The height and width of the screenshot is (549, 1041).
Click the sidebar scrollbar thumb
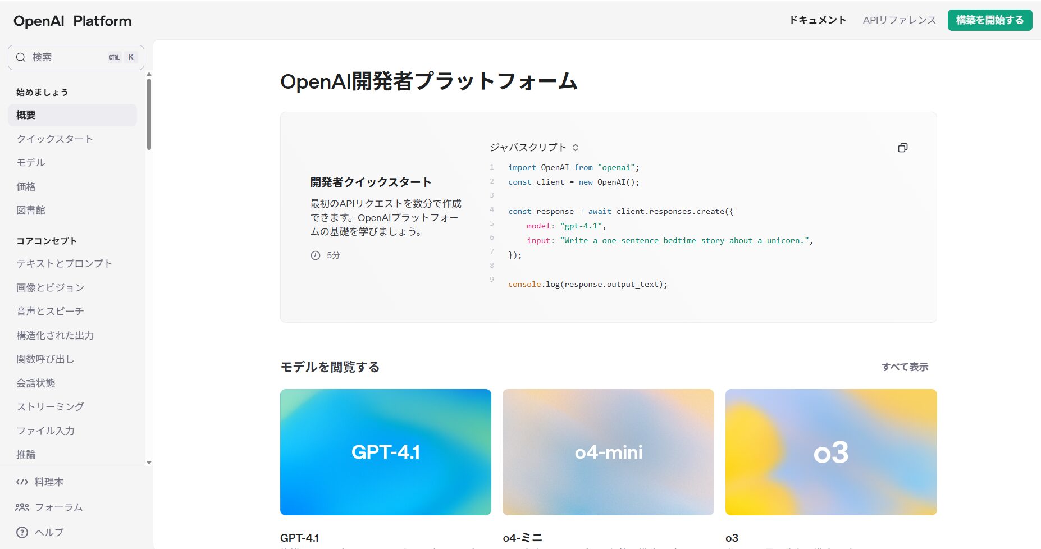point(149,114)
